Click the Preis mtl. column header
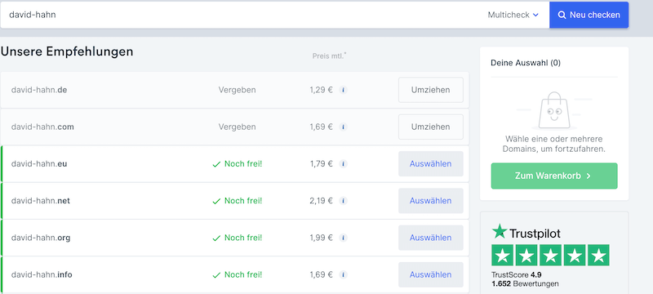 (x=329, y=56)
